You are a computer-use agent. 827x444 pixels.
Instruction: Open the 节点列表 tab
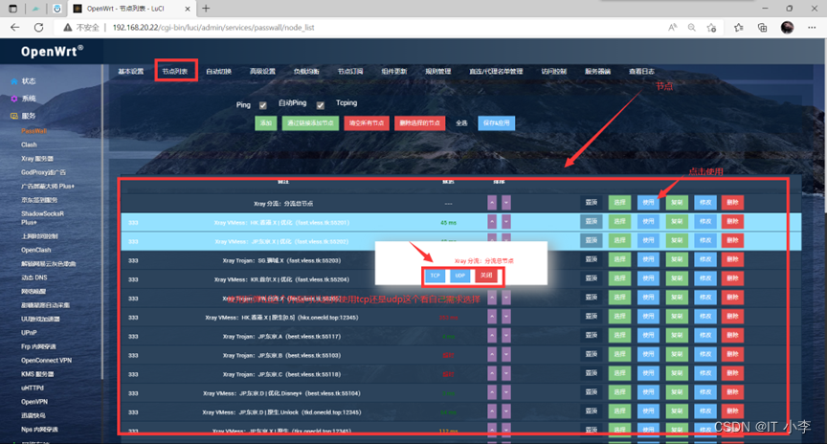(x=175, y=71)
